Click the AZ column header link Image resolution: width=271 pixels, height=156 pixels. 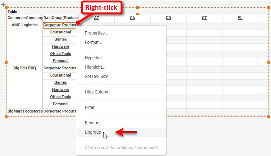coord(96,18)
